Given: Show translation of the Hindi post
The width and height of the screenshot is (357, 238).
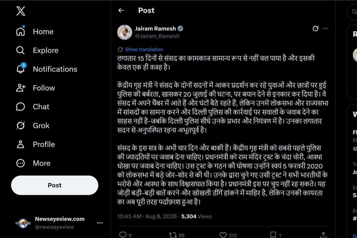Looking at the screenshot, I should pyautogui.click(x=144, y=49).
